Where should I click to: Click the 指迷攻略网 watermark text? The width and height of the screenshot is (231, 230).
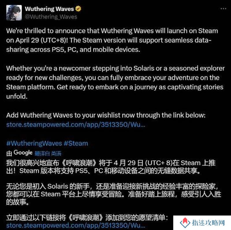[208, 223]
